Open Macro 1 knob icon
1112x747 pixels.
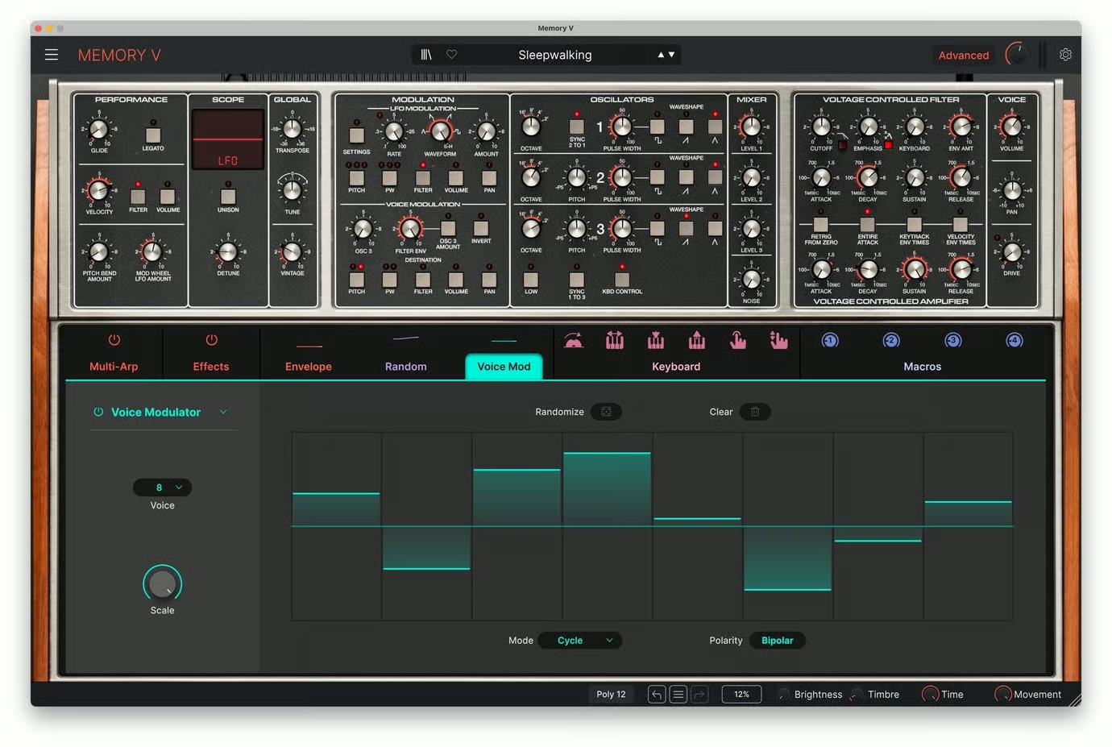(x=830, y=340)
